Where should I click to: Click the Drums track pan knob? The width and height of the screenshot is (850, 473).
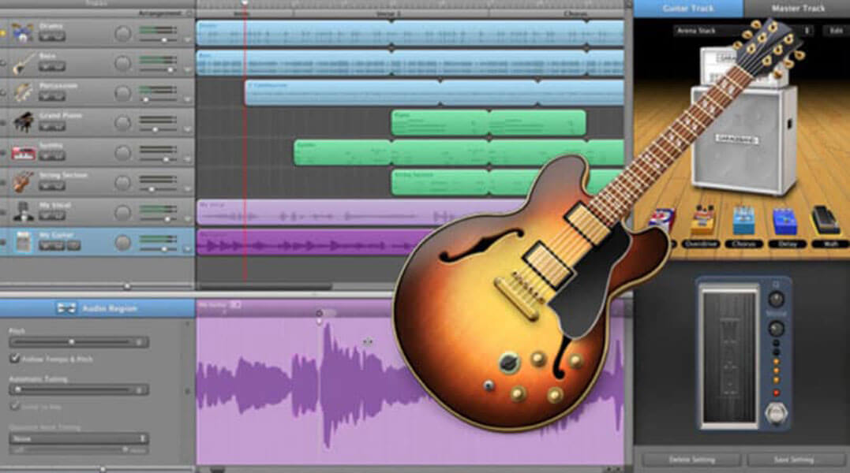tap(123, 34)
